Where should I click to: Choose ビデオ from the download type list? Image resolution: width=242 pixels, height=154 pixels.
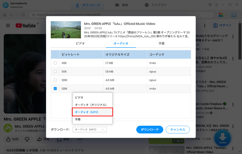point(92,97)
